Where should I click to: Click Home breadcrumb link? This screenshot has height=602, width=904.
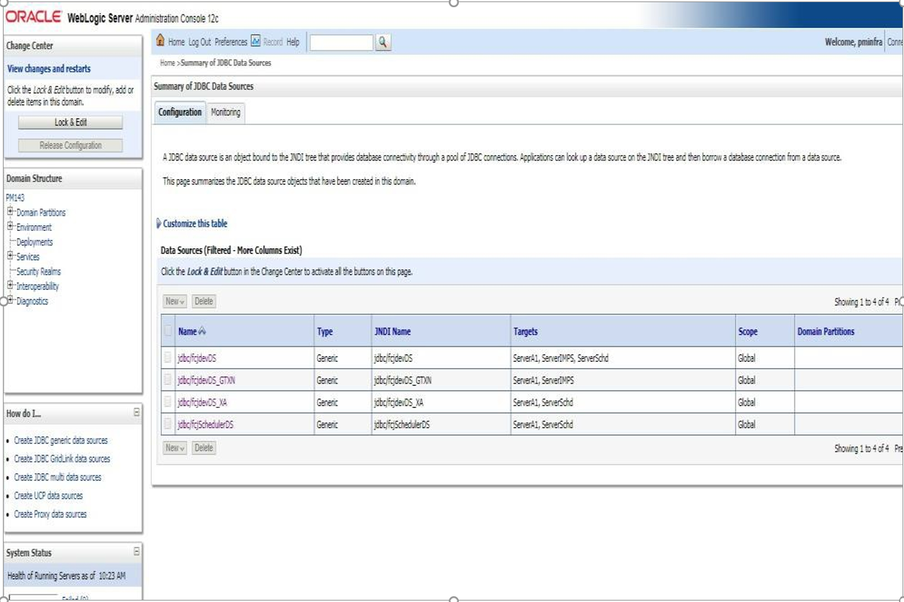pos(168,63)
